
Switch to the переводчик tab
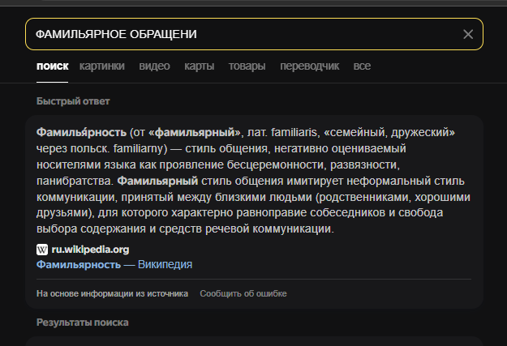coord(309,66)
